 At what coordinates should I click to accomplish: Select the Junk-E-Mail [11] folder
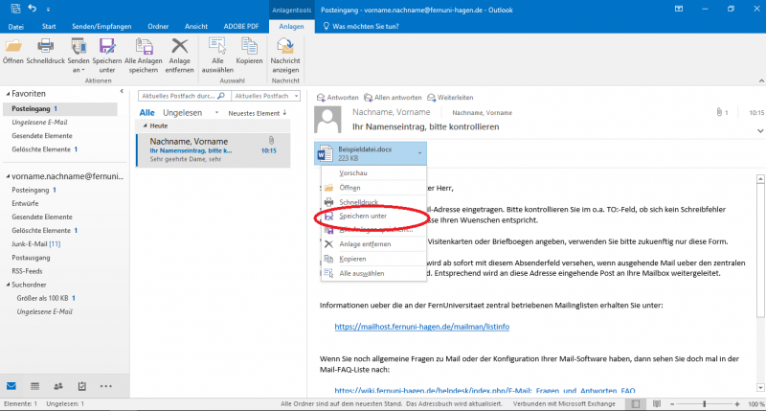[36, 244]
